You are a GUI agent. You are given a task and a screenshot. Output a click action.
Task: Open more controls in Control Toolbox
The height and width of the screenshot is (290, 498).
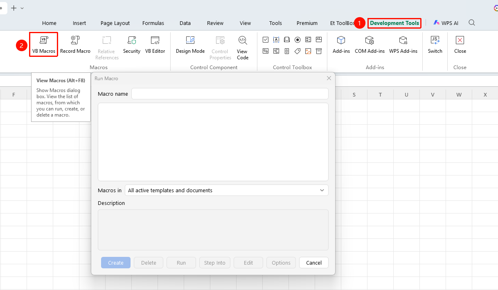(319, 51)
